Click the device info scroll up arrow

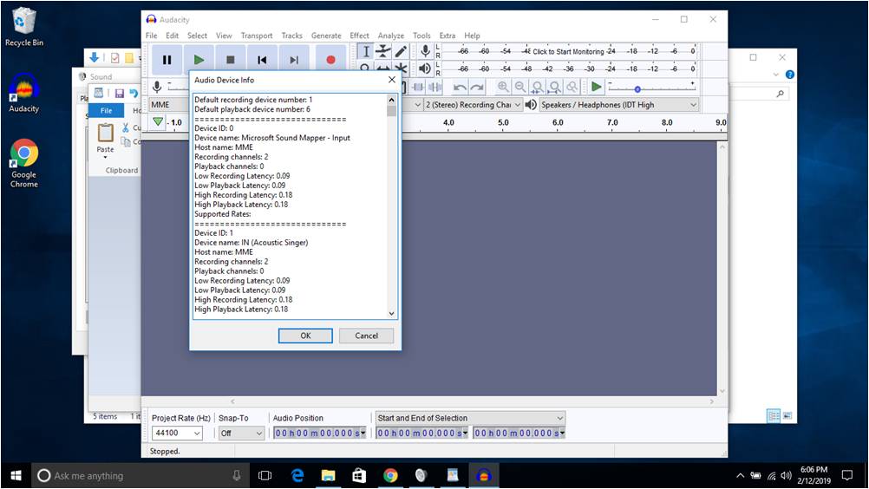tap(392, 101)
